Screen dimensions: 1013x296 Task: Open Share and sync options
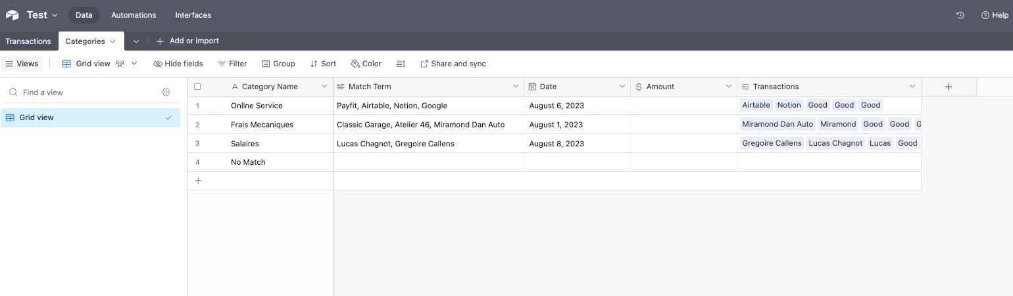453,64
